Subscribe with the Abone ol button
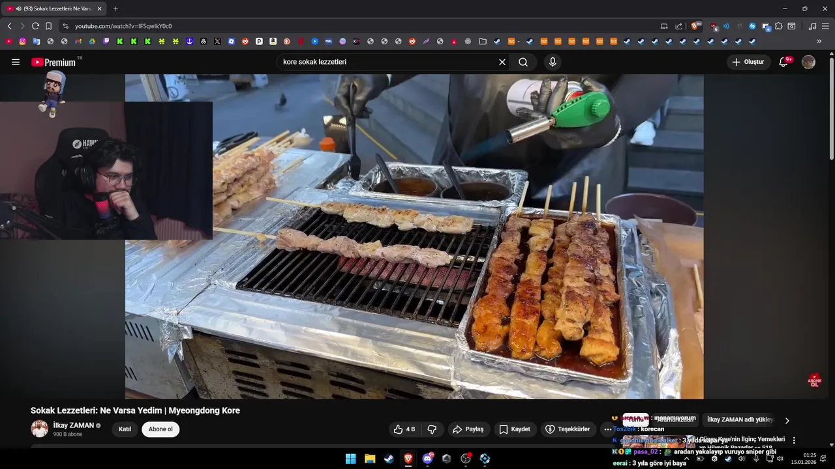 [x=160, y=429]
